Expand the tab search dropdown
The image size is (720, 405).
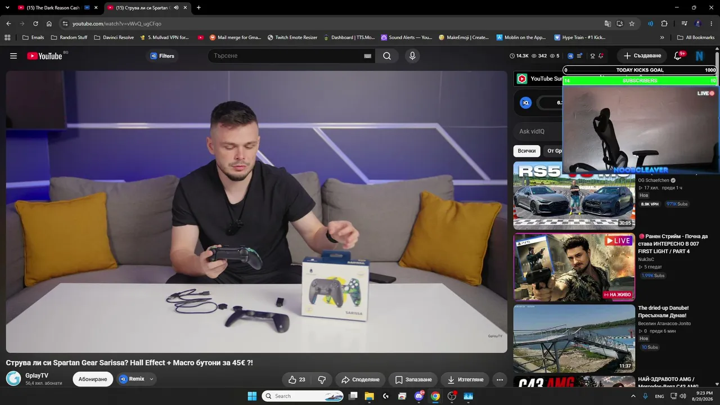(7, 8)
